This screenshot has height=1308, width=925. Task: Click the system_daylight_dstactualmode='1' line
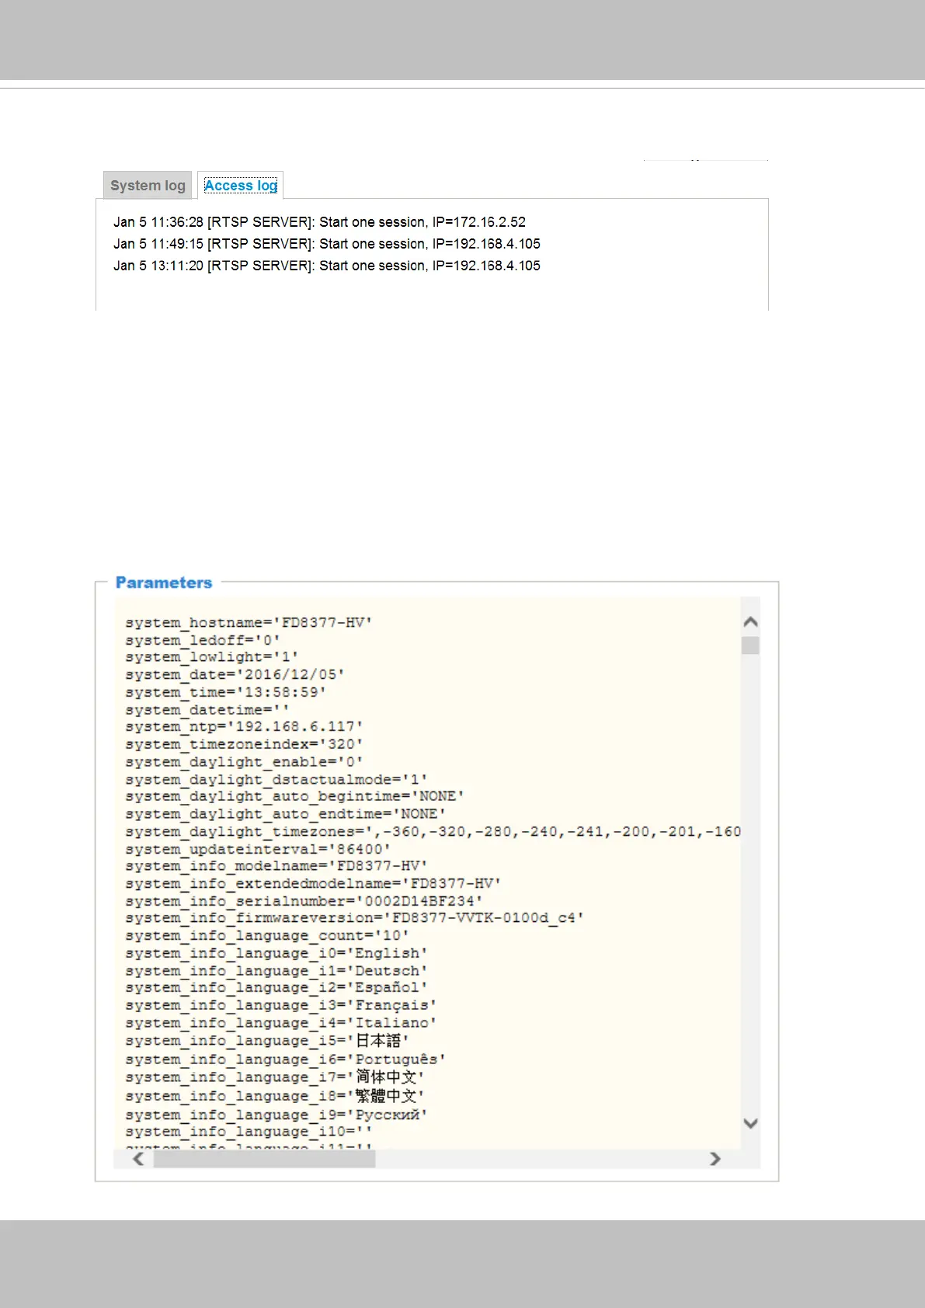click(276, 779)
